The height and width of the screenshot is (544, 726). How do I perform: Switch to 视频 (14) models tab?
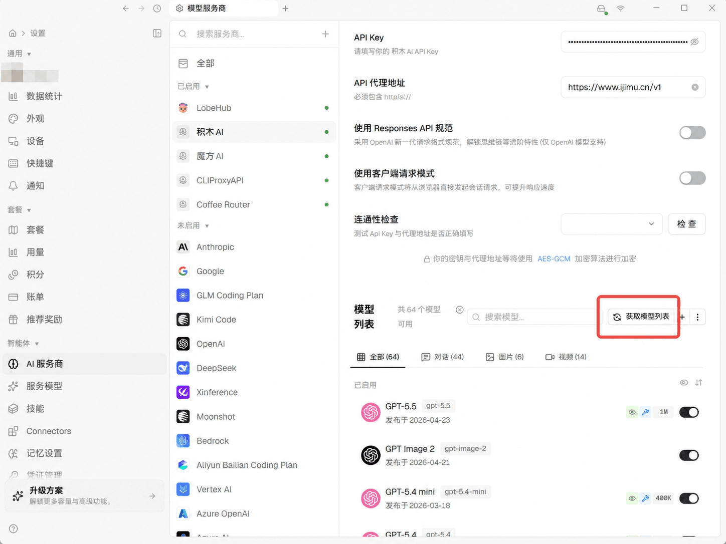tap(566, 357)
